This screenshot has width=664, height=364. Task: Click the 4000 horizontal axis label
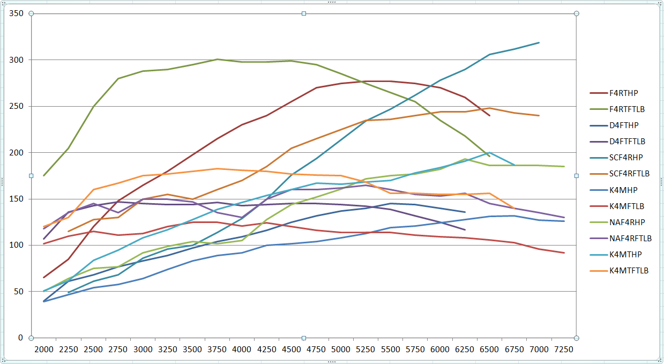point(242,349)
